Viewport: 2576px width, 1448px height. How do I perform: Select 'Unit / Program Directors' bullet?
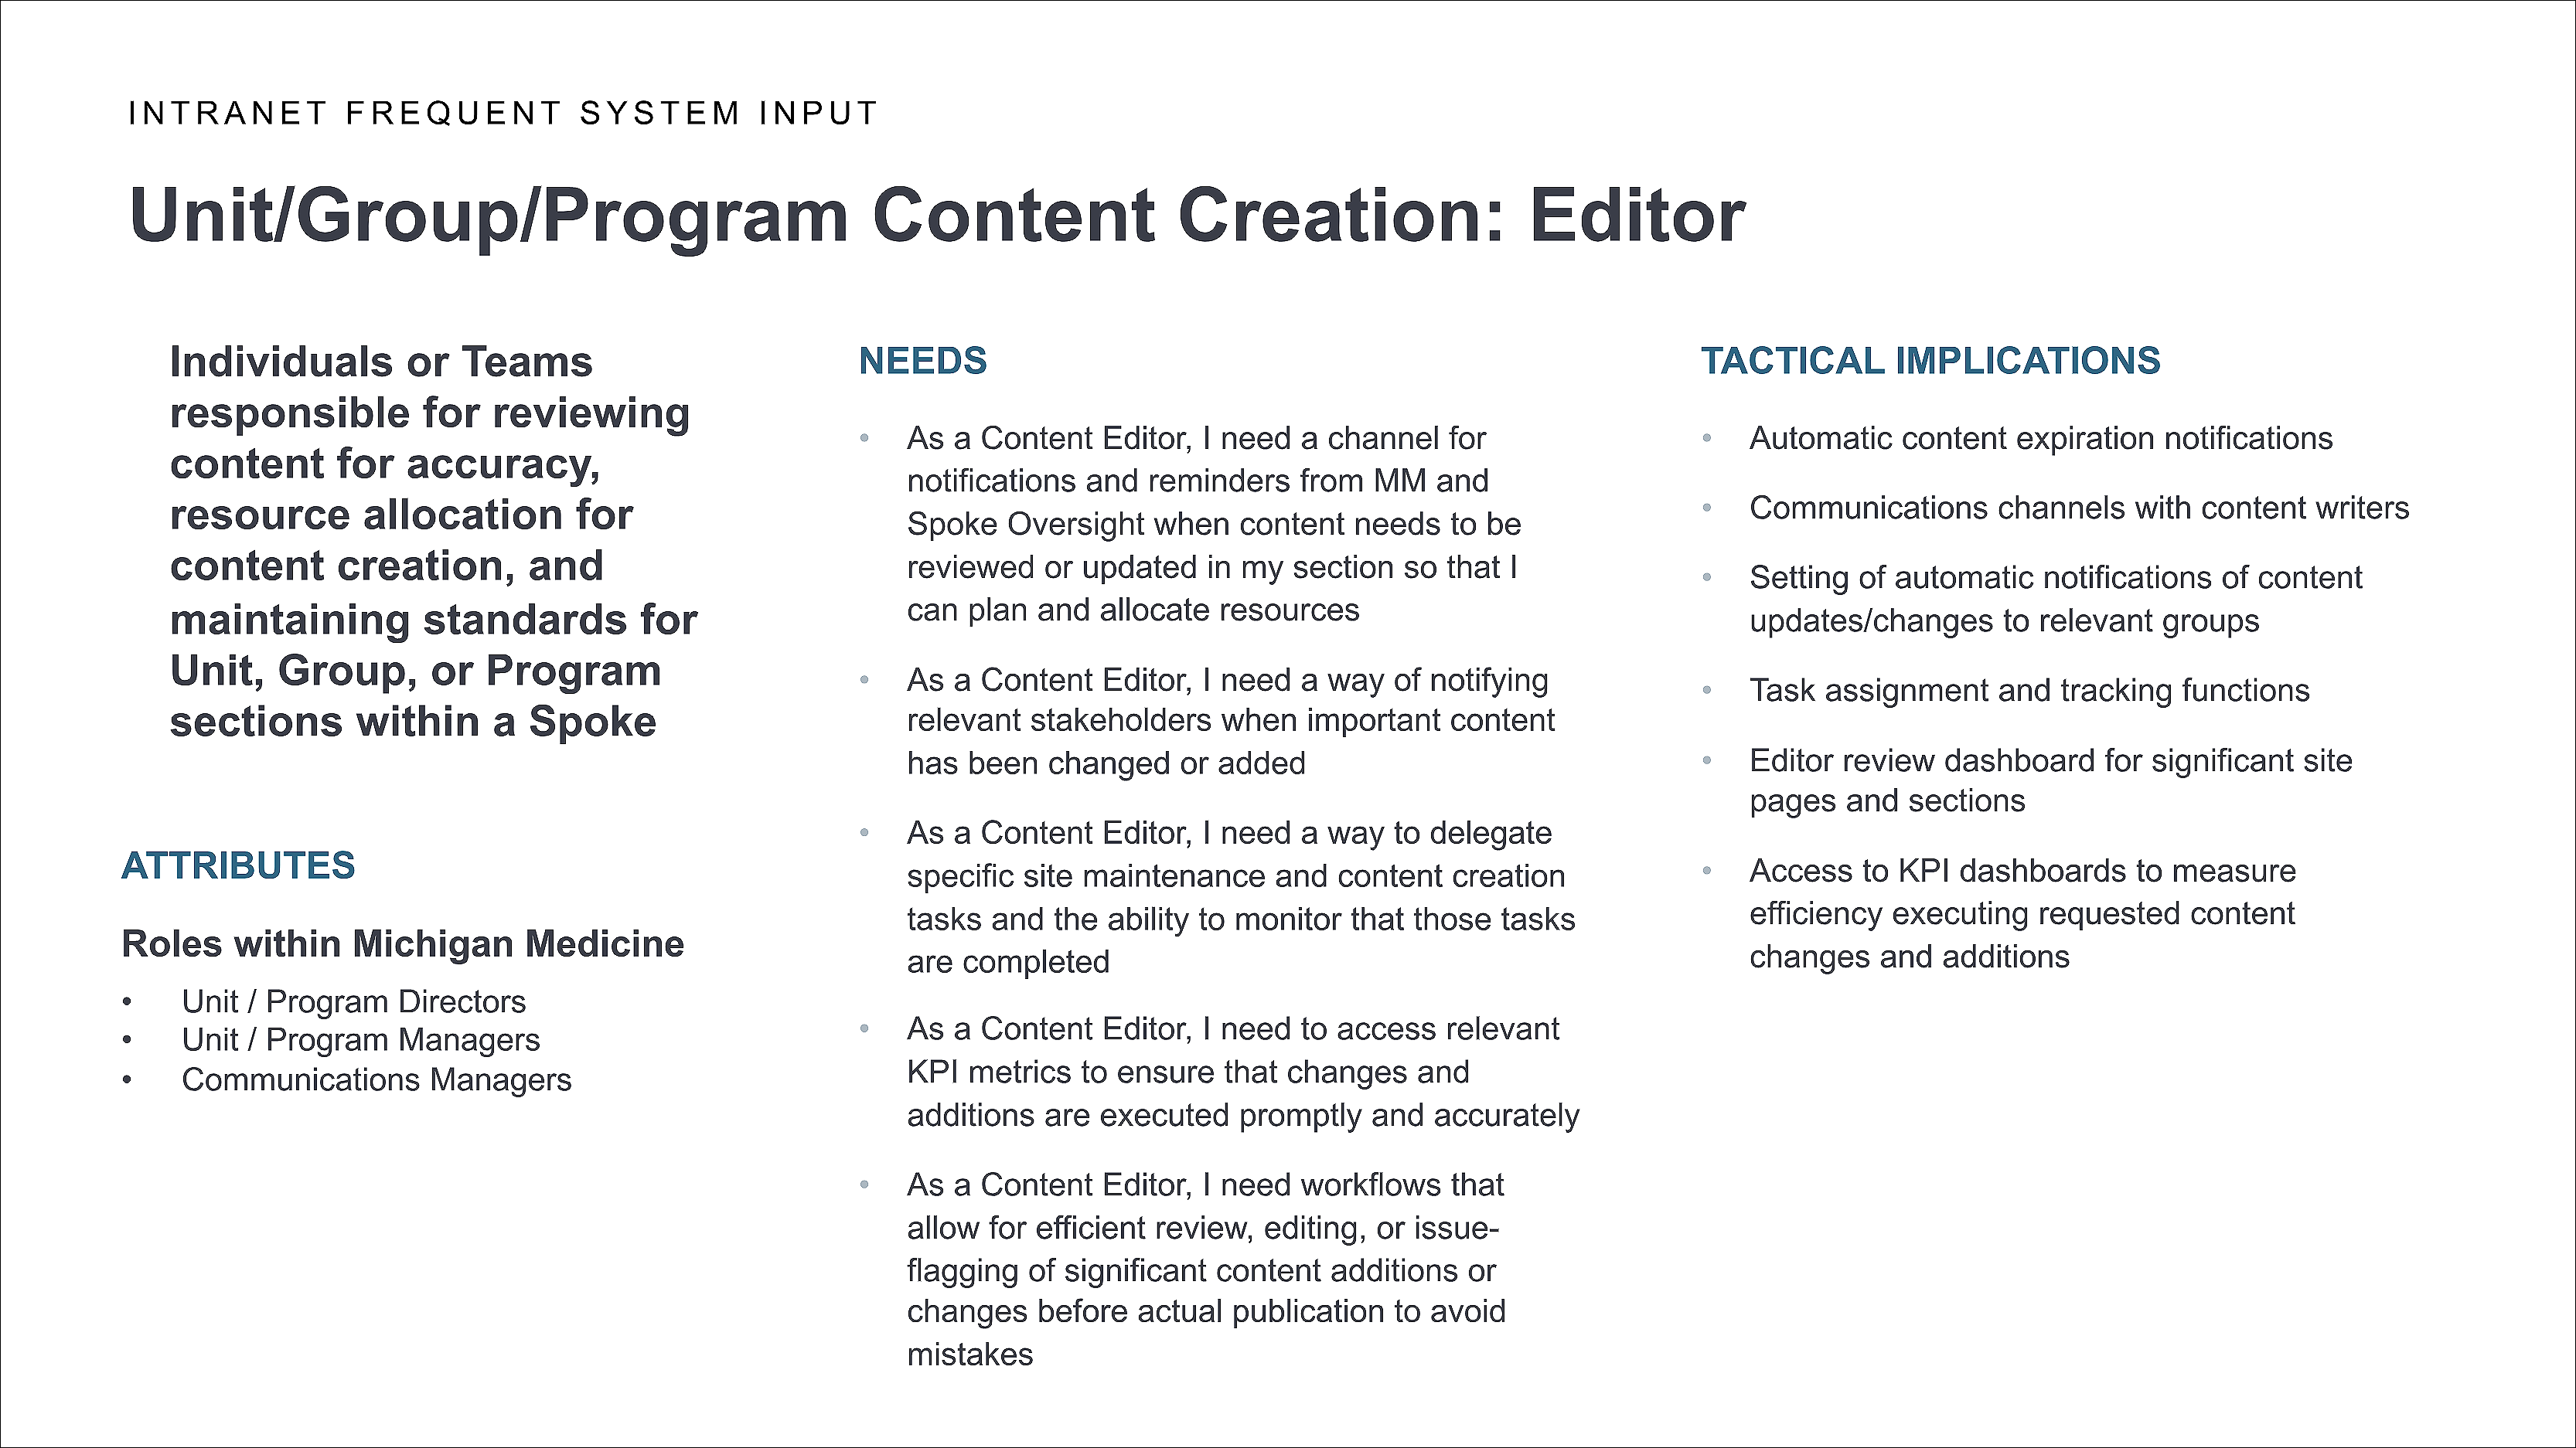pos(353,1001)
